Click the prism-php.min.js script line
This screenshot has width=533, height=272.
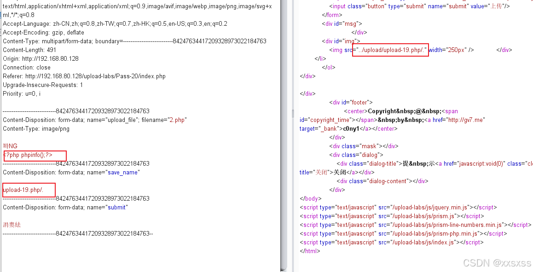point(403,234)
